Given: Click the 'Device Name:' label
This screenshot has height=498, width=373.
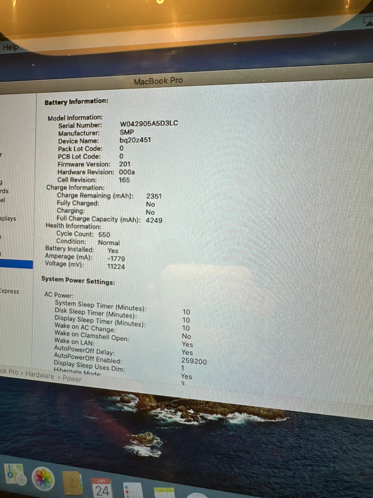Looking at the screenshot, I should point(78,141).
